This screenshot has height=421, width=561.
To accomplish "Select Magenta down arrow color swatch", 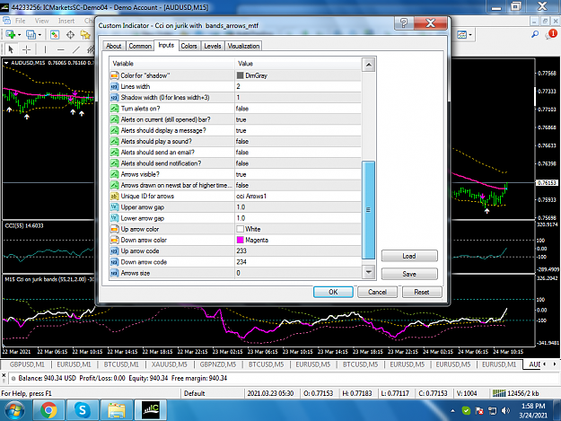I will [240, 240].
